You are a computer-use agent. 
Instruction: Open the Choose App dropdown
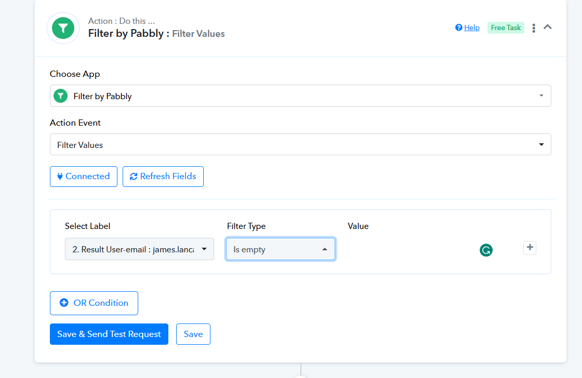click(x=300, y=96)
